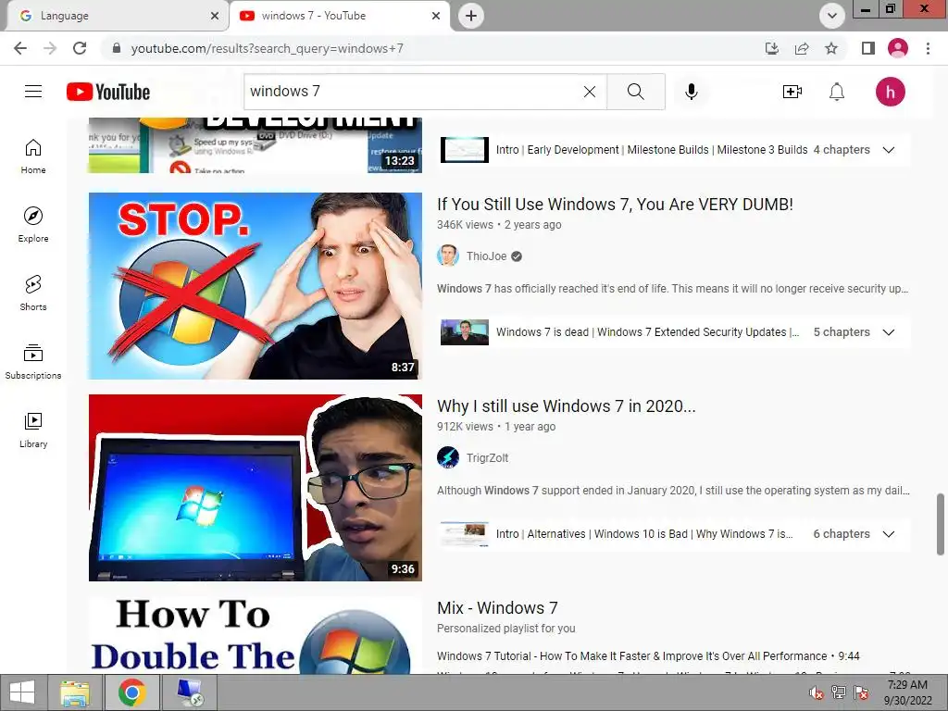This screenshot has width=948, height=711.
Task: Click the 13:23 video thumbnail
Action: 256,145
